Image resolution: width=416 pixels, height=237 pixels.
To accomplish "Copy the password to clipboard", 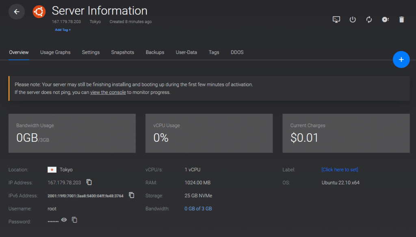I will 75,220.
